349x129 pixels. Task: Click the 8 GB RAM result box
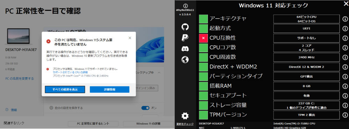[x=306, y=86]
